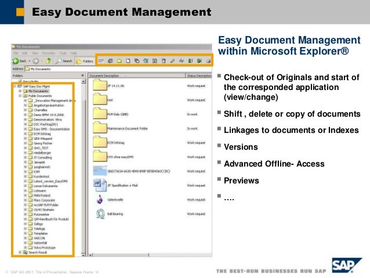Go up one folder level
This screenshot has width=370, height=278.
click(x=49, y=61)
